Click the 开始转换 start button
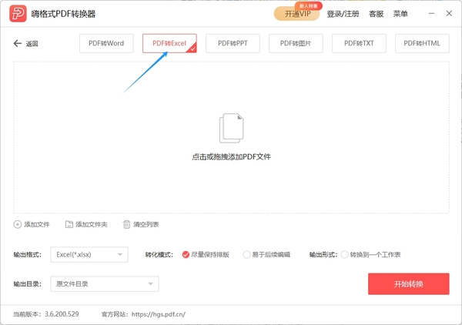 408,283
